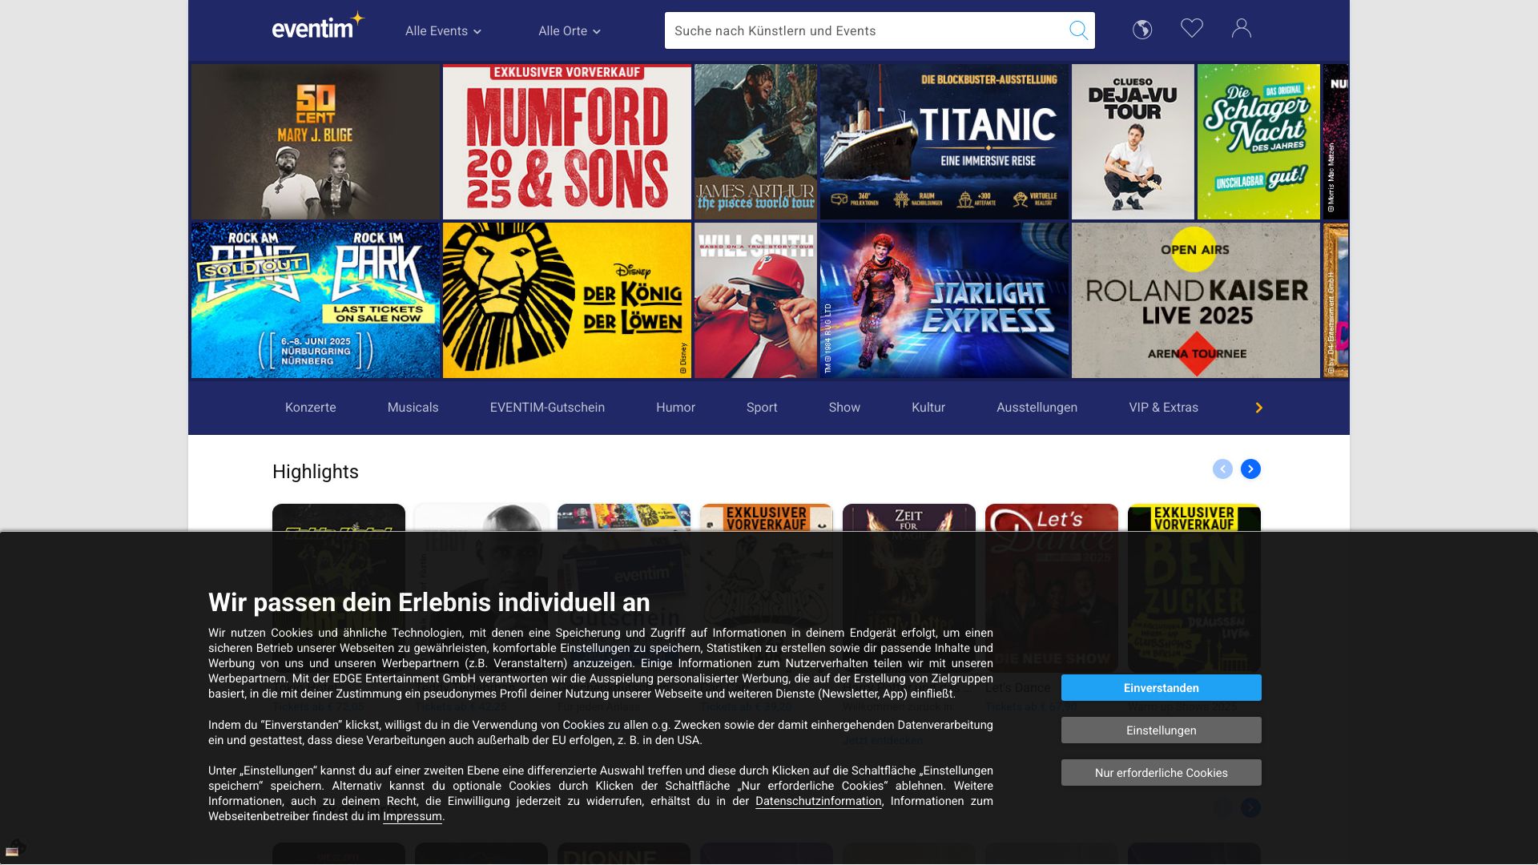Expand the Alle Orte dropdown
This screenshot has height=865, width=1538.
pyautogui.click(x=569, y=31)
